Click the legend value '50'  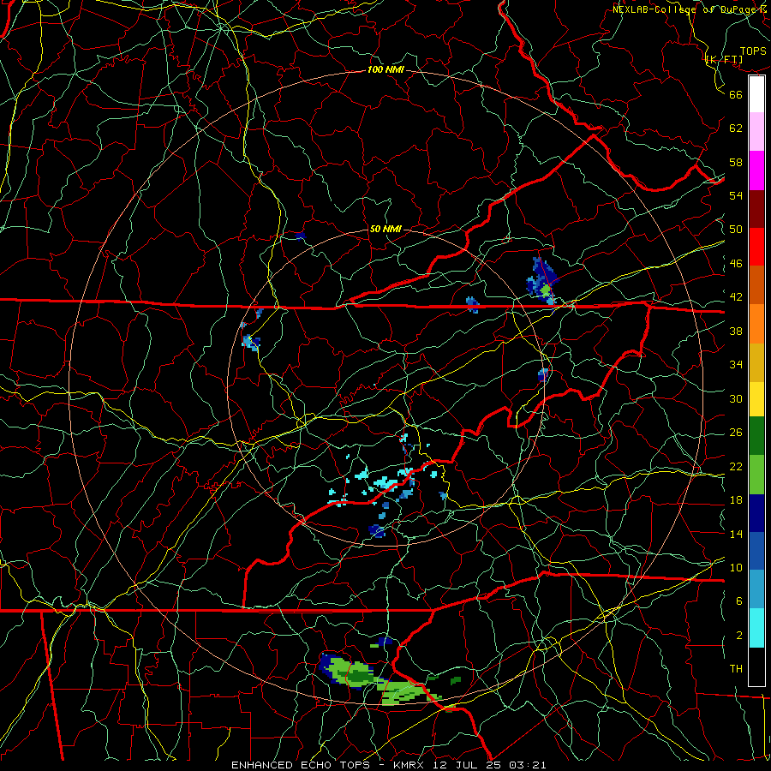736,229
